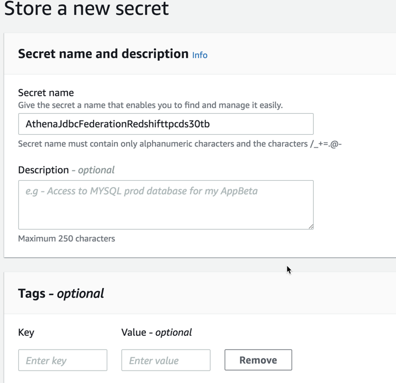Click the allowed-characters hint below secret name
396x383 pixels.
[180, 144]
